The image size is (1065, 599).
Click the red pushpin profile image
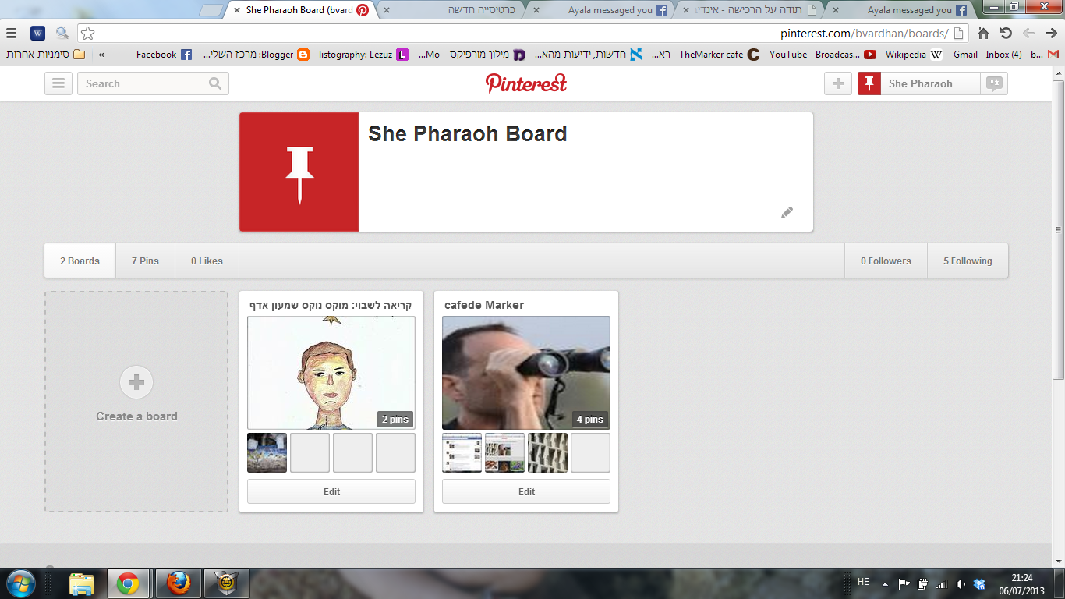299,172
